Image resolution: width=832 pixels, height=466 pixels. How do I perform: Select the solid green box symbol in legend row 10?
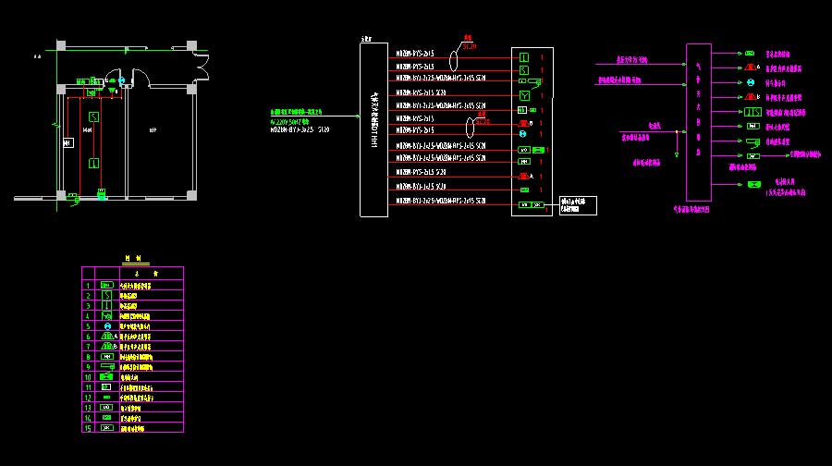click(x=106, y=377)
